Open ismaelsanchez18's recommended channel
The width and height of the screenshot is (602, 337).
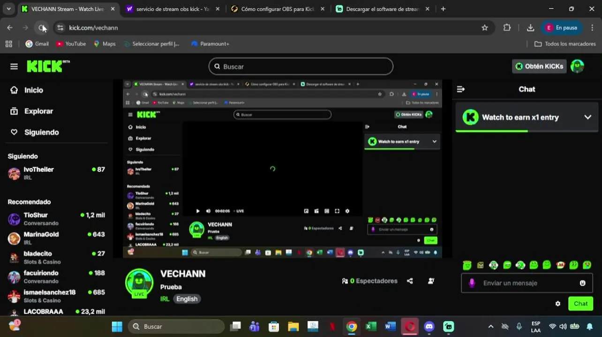[x=56, y=296]
